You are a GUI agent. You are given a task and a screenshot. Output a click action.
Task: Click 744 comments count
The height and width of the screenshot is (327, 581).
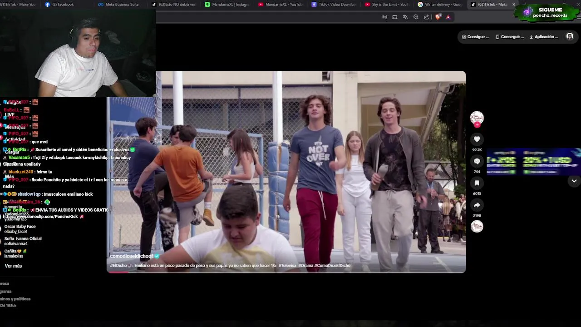click(477, 172)
